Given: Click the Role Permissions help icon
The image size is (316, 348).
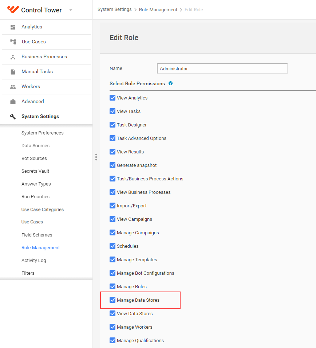Looking at the screenshot, I should pyautogui.click(x=170, y=83).
